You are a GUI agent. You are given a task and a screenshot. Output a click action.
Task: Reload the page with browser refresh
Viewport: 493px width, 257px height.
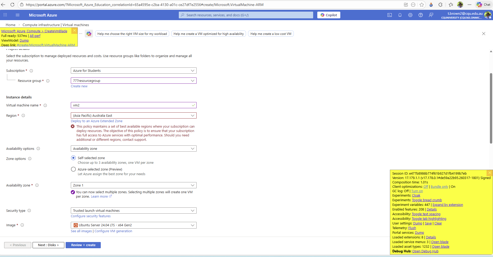point(12,5)
